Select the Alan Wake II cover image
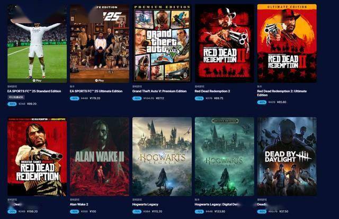The height and width of the screenshot is (219, 339). [x=100, y=157]
